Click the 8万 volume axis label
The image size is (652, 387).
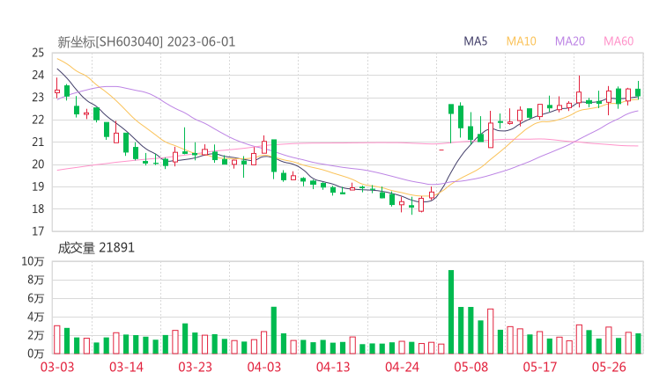(x=36, y=280)
